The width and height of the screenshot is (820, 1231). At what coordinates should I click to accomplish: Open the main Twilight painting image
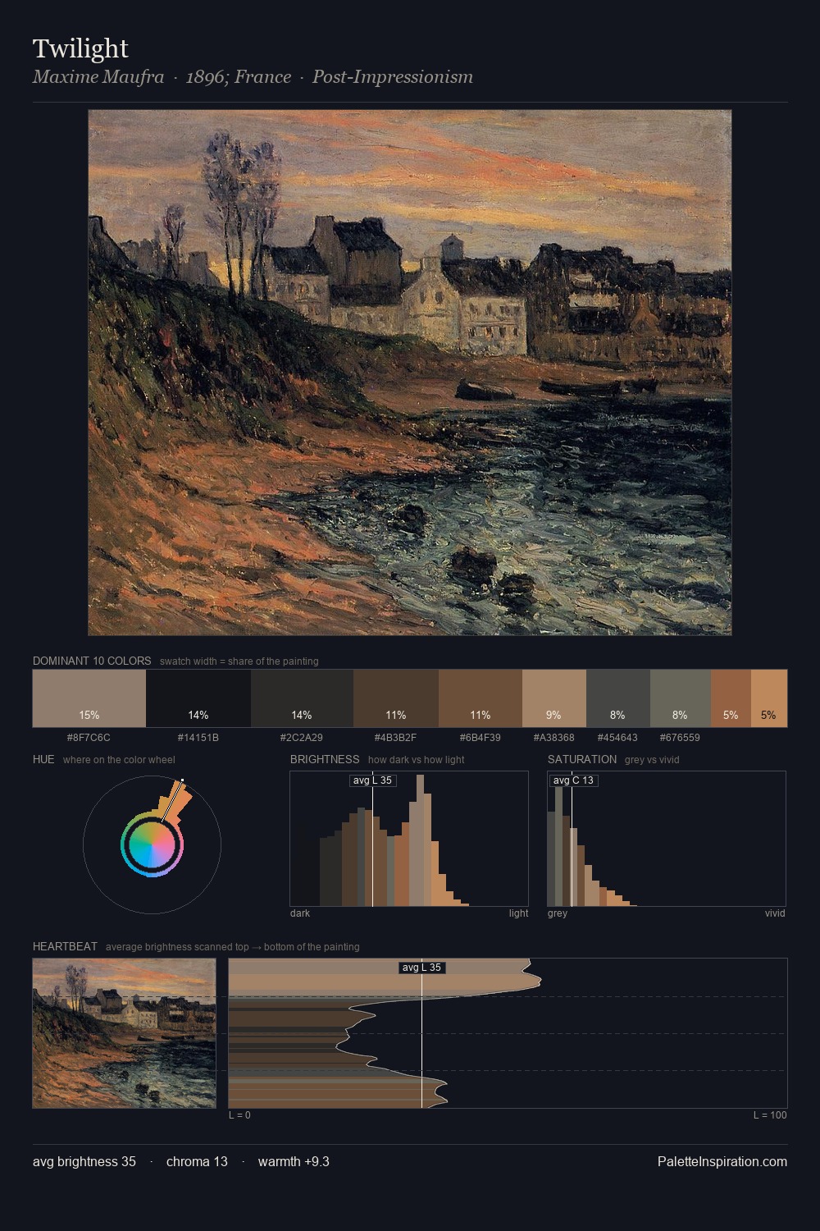(410, 373)
